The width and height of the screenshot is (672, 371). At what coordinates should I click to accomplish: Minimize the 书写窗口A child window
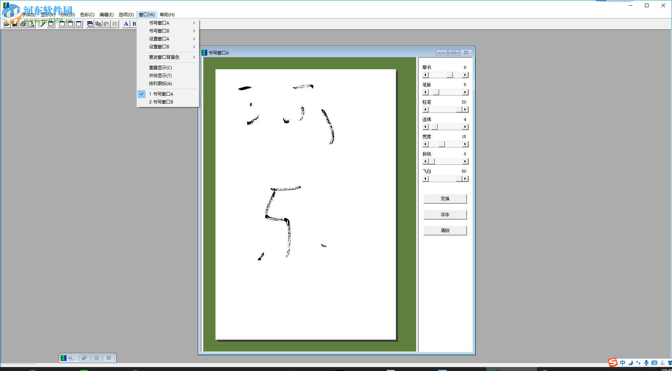[441, 53]
